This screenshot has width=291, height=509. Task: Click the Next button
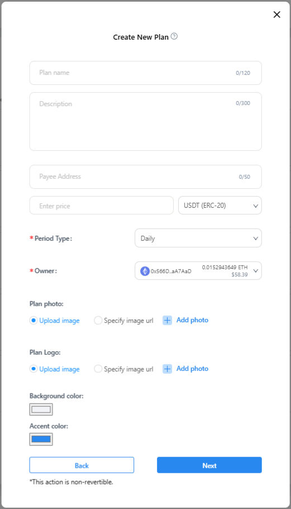(x=209, y=465)
